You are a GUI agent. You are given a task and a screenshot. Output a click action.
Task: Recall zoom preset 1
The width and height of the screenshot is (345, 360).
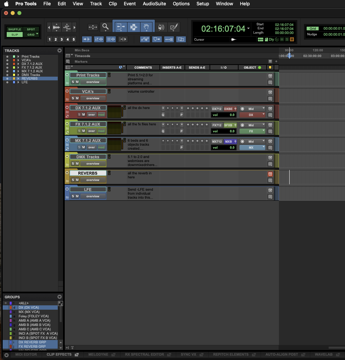(x=50, y=39)
